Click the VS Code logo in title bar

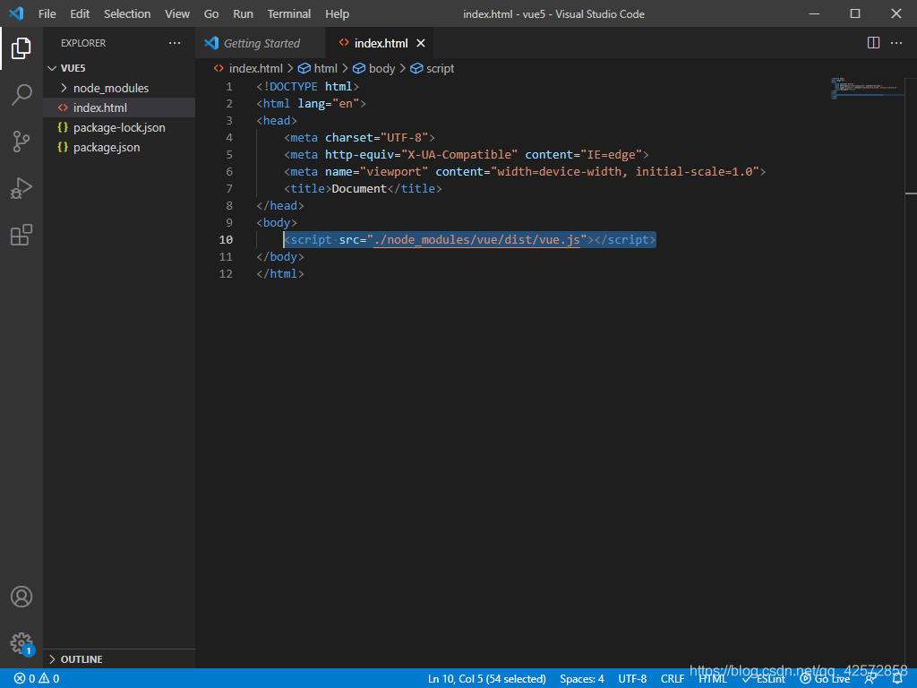[x=16, y=13]
